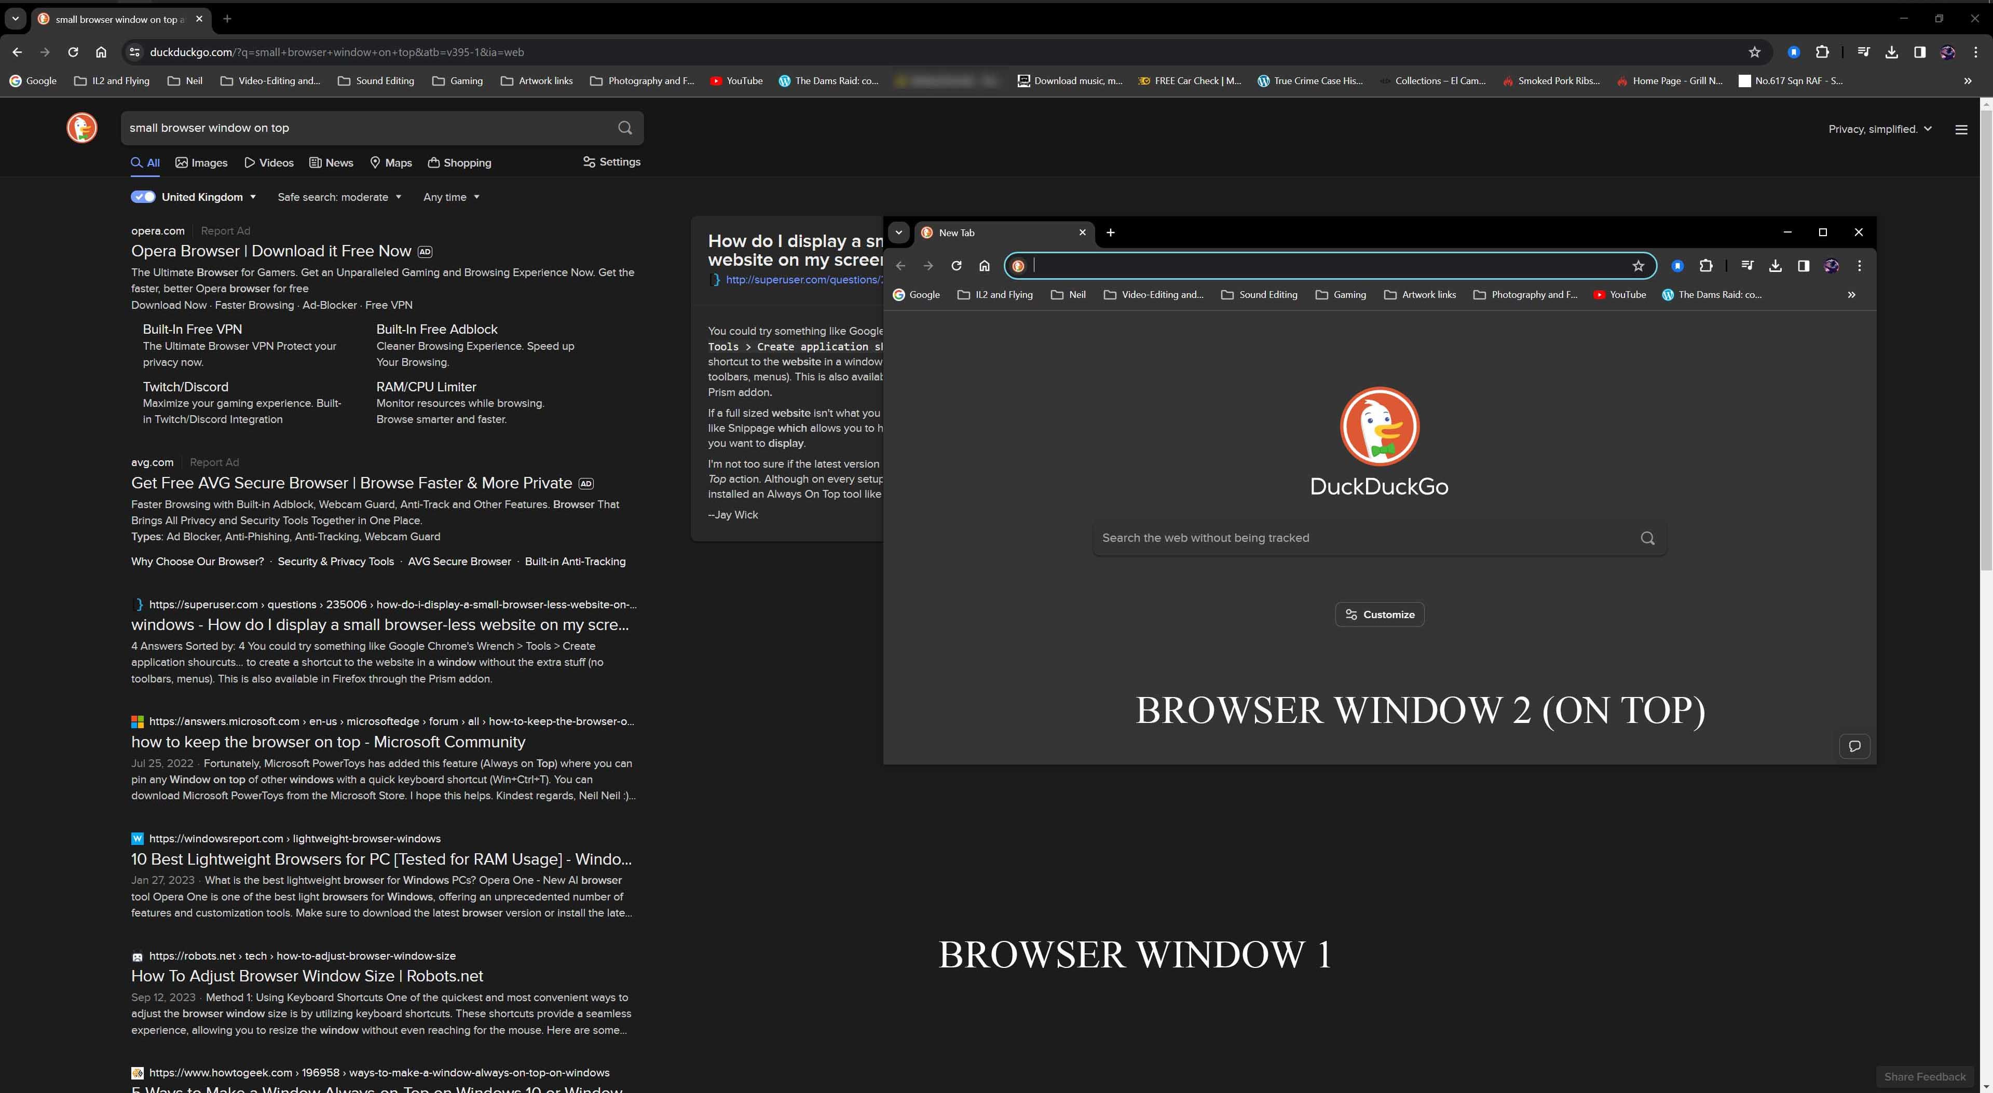Open the Gaming bookmark folder in window 1

tap(457, 80)
